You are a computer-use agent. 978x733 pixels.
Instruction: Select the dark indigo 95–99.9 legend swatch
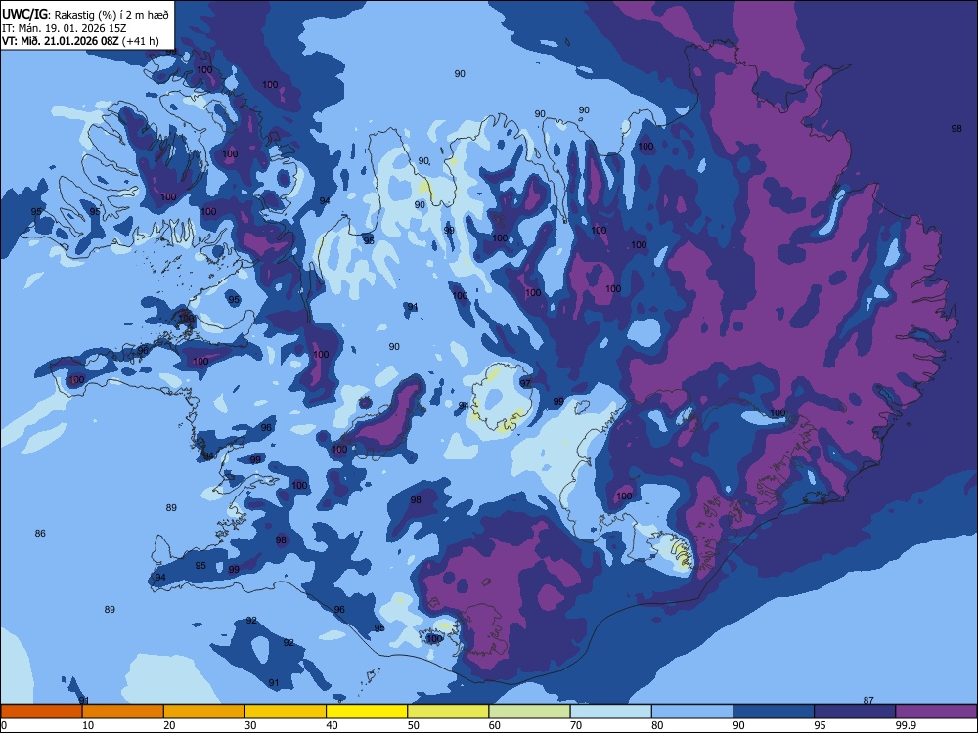(x=855, y=711)
